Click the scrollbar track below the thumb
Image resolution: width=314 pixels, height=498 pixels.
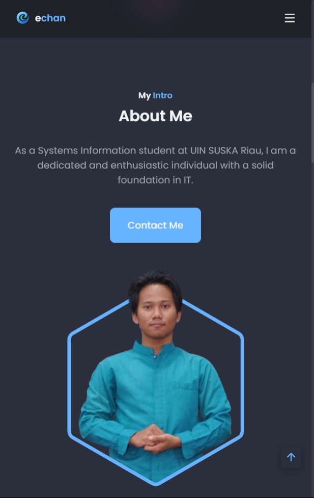point(312,318)
